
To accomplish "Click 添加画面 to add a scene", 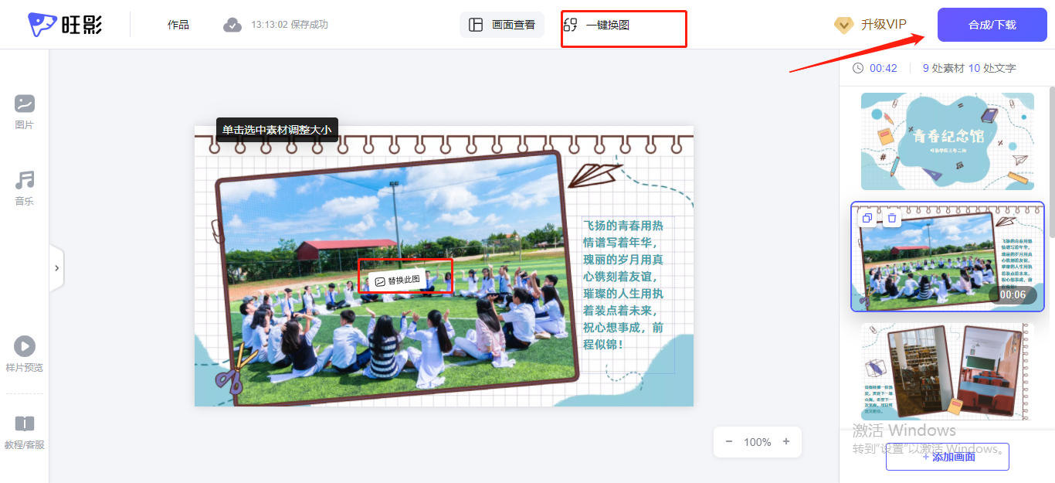I will coord(948,457).
